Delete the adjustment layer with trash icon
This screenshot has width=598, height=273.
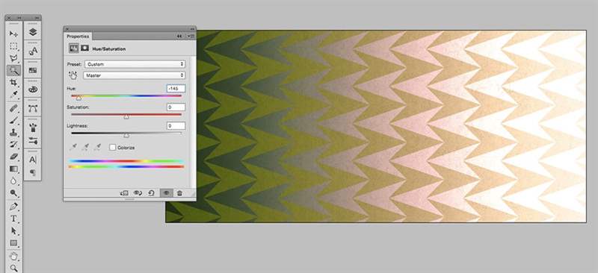tap(179, 193)
